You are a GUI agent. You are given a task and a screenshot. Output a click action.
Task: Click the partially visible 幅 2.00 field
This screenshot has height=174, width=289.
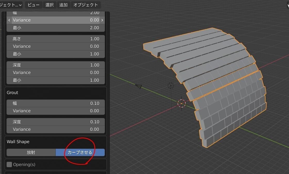pyautogui.click(x=56, y=14)
